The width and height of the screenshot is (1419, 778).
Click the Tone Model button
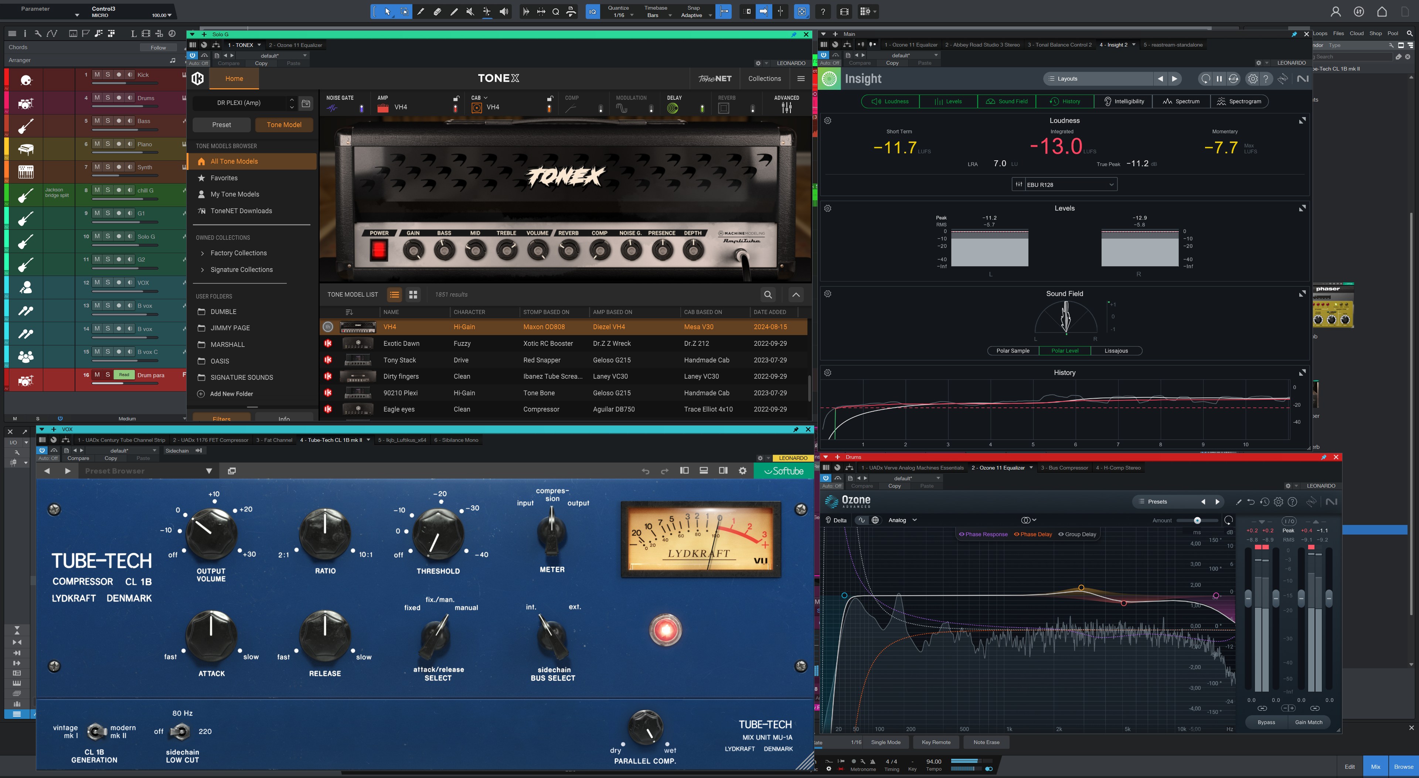pos(284,125)
